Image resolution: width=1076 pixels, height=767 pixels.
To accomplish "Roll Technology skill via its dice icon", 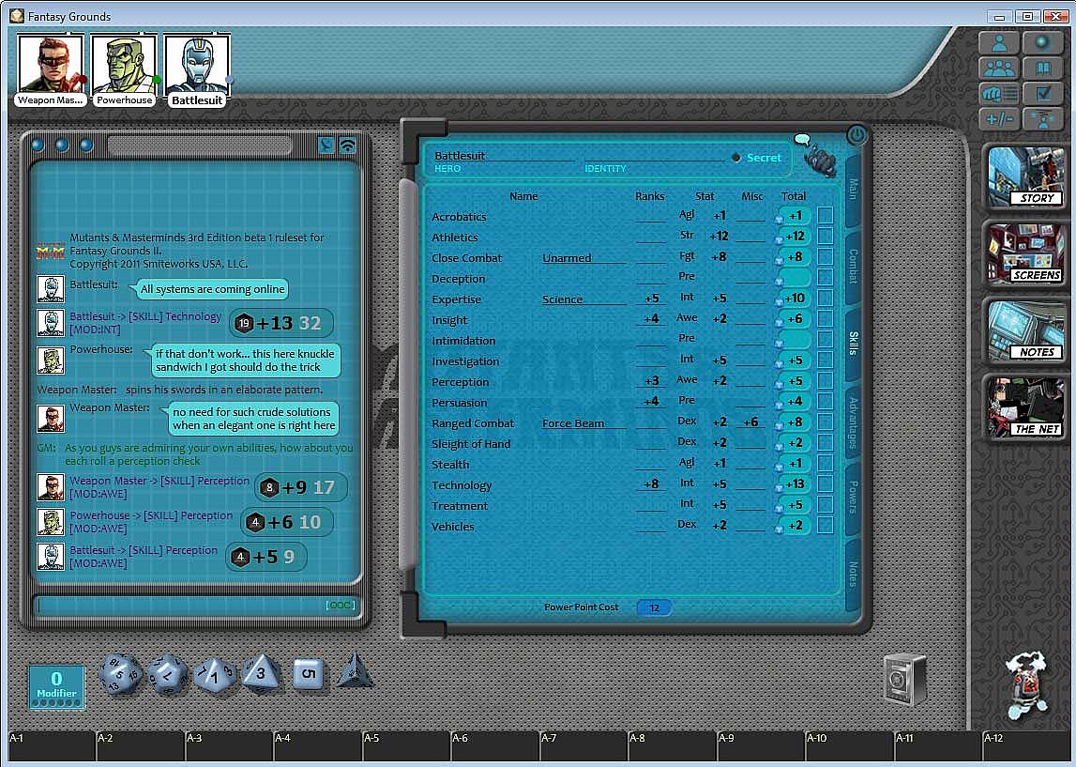I will click(780, 487).
